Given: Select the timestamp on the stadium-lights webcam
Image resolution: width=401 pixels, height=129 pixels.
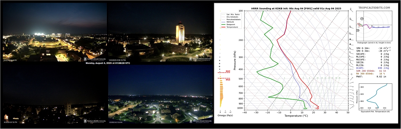Looking at the screenshot, I should [10, 60].
